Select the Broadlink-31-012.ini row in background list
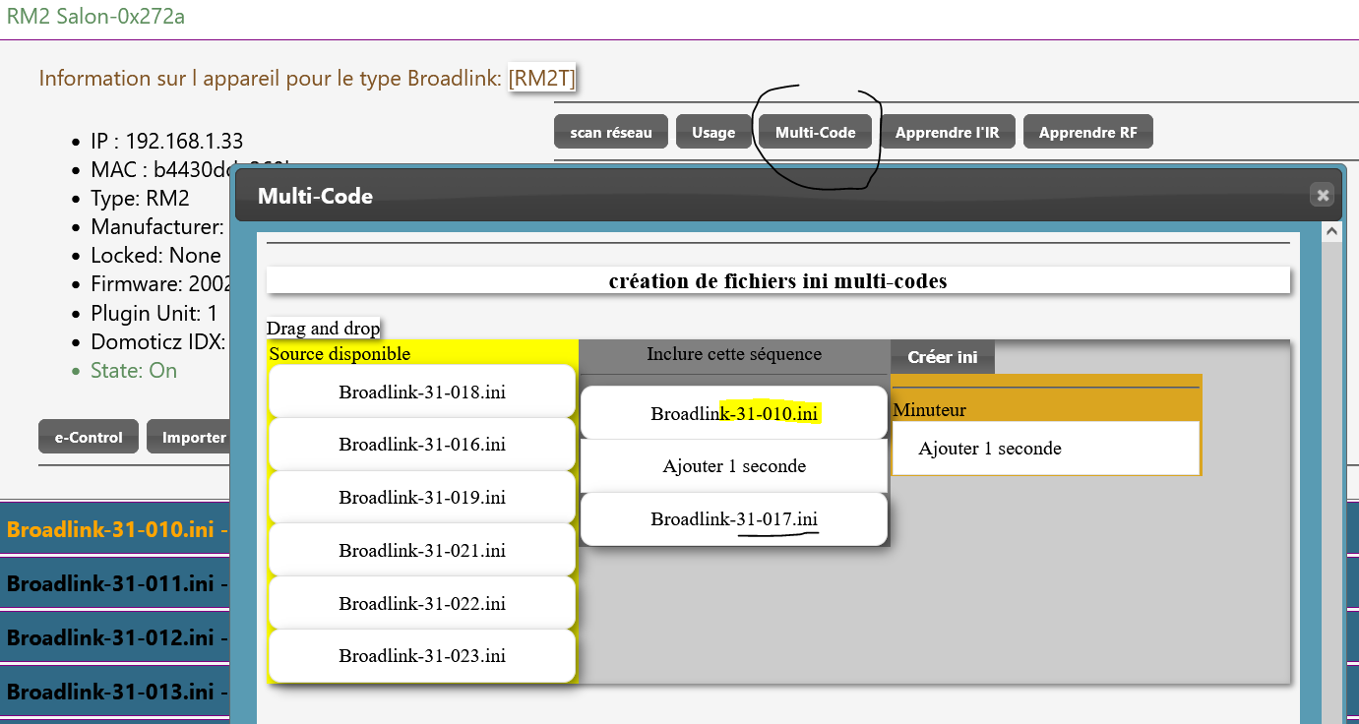The height and width of the screenshot is (724, 1359). (115, 636)
